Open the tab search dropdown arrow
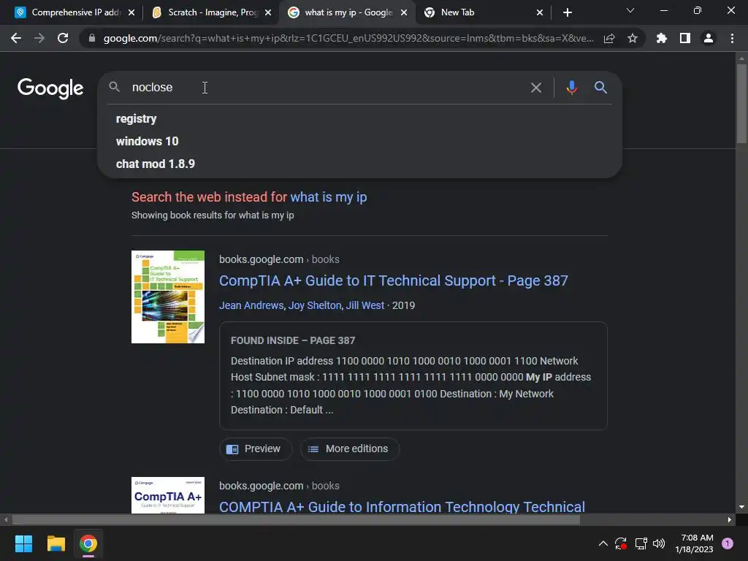 point(630,10)
